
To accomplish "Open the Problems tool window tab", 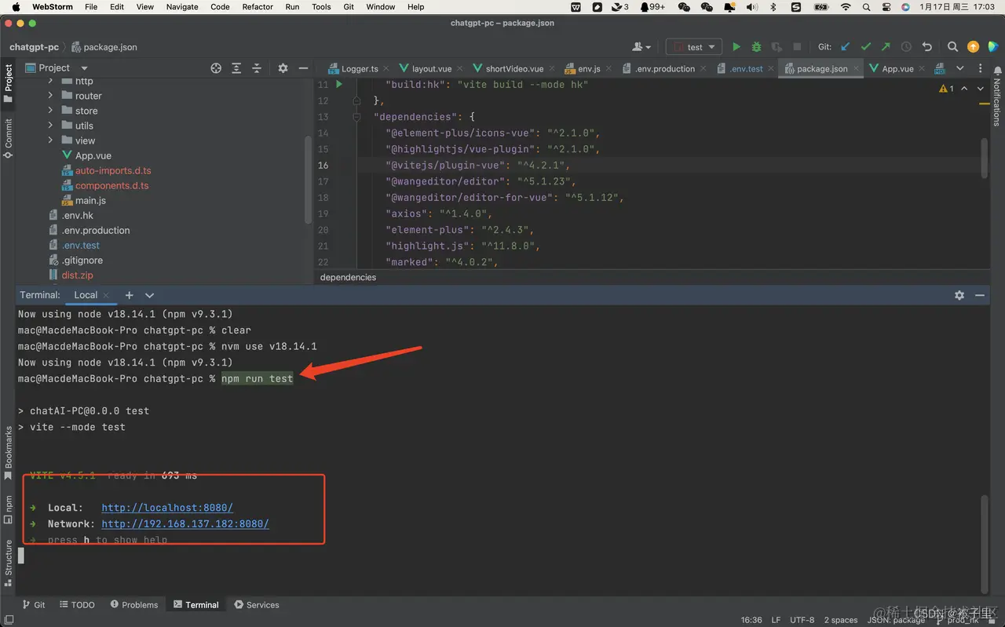I will click(134, 605).
